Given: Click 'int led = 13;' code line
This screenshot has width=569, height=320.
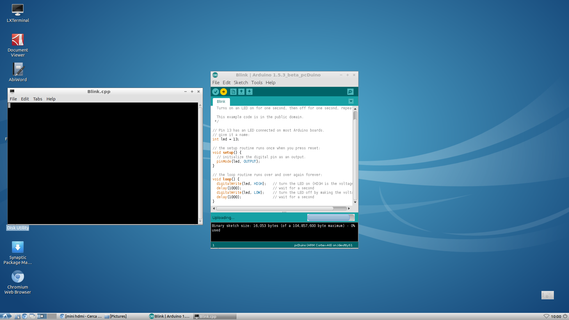Looking at the screenshot, I should pyautogui.click(x=226, y=139).
